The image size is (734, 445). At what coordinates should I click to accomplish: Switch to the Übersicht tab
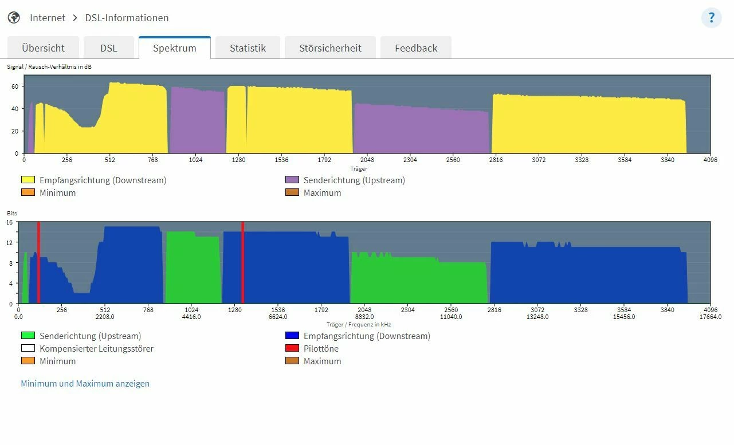[43, 48]
